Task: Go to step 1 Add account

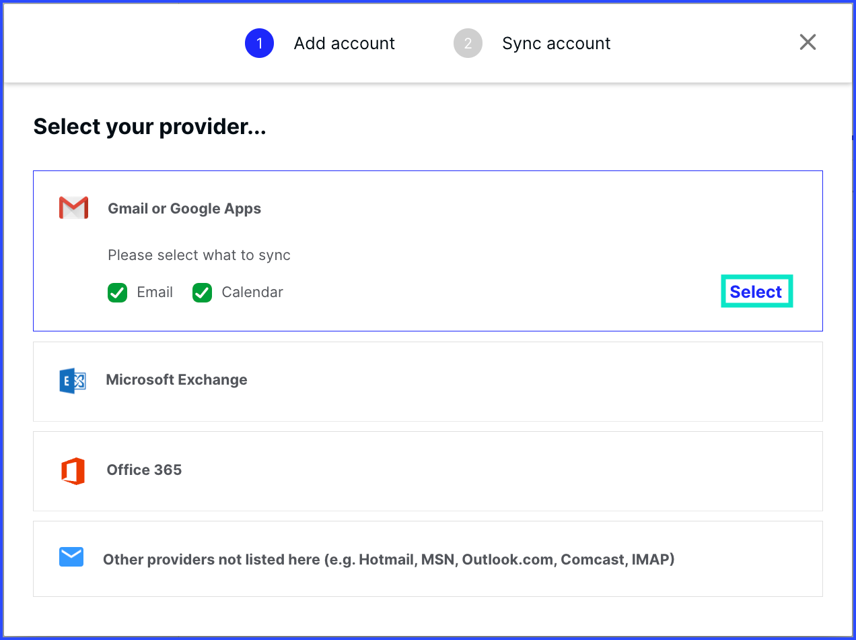Action: [320, 44]
